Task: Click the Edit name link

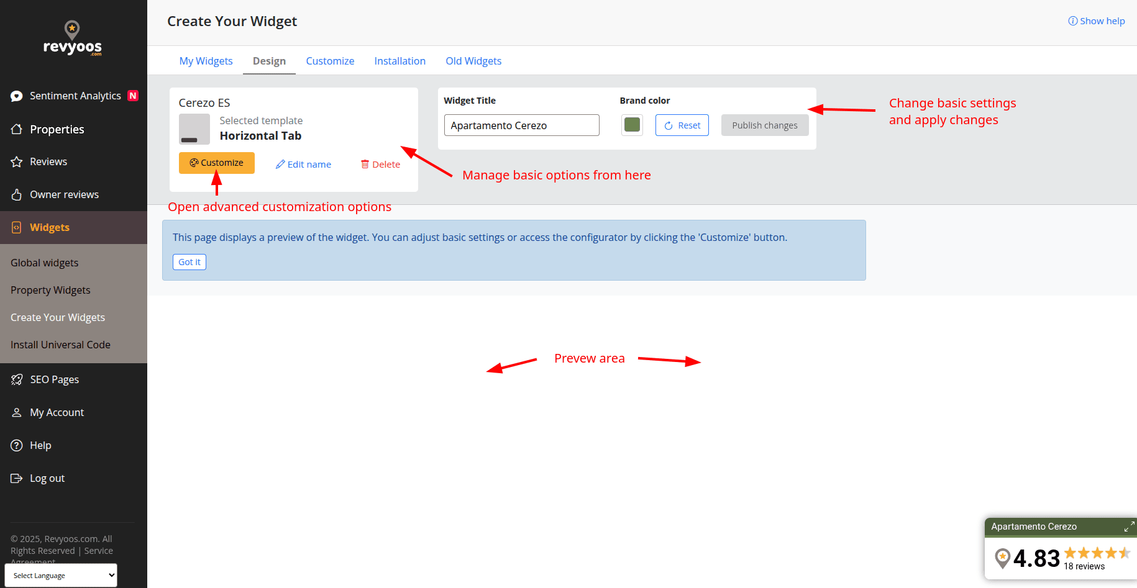Action: point(303,165)
